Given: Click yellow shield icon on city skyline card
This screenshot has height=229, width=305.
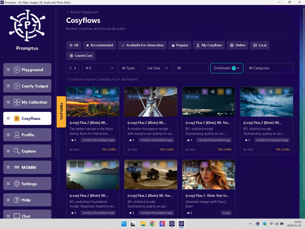Looking at the screenshot, I should pos(105,92).
